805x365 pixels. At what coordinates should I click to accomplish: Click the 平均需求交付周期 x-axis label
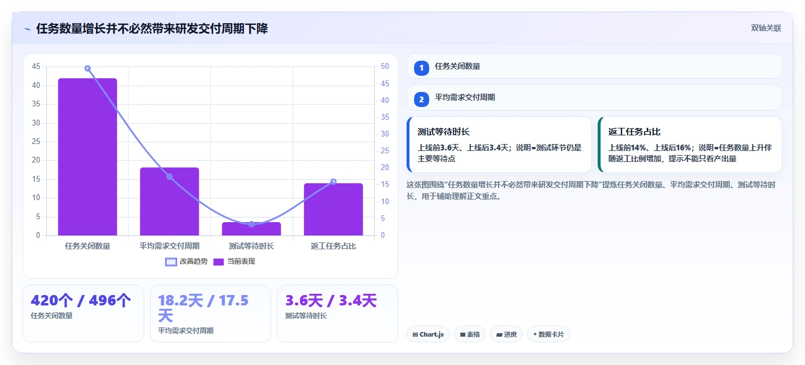click(x=170, y=246)
